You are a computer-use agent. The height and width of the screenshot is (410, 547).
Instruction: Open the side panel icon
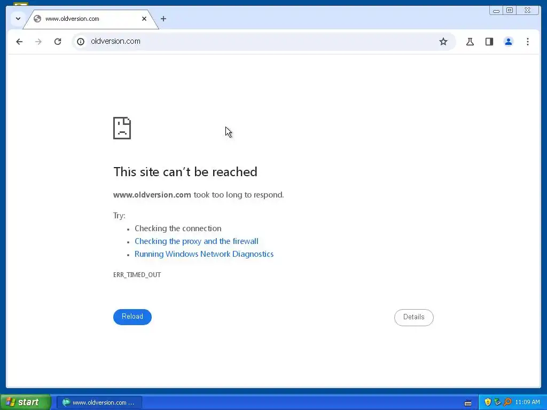(x=489, y=42)
